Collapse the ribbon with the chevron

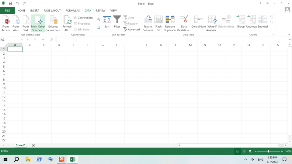click(x=289, y=35)
